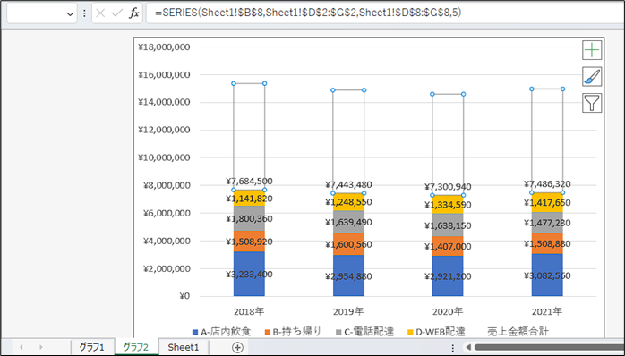Click the ¥1,248,550 data label
Image resolution: width=625 pixels, height=356 pixels.
348,202
